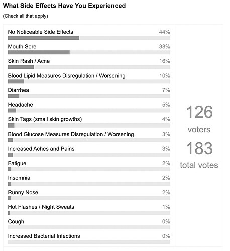Select the Skin Rash / Acne label
Viewport: 230px width, 251px height.
coord(29,61)
